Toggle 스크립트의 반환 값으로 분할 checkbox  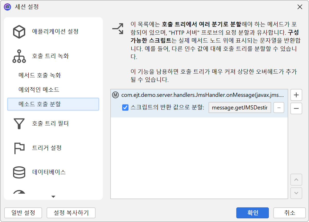125,108
